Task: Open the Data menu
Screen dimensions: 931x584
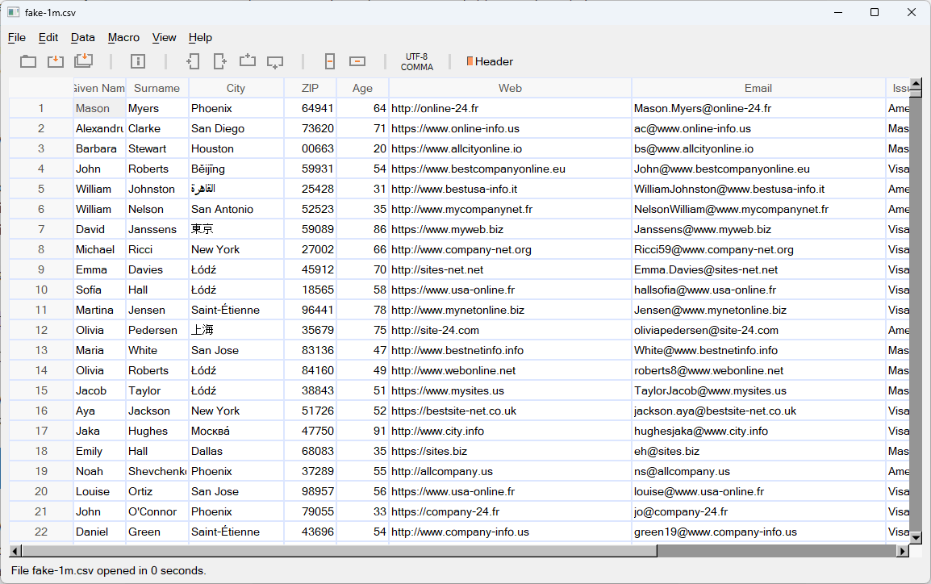Action: click(x=82, y=37)
